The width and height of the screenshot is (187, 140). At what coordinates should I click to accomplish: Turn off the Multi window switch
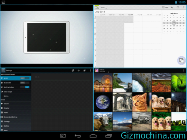tap(25, 87)
